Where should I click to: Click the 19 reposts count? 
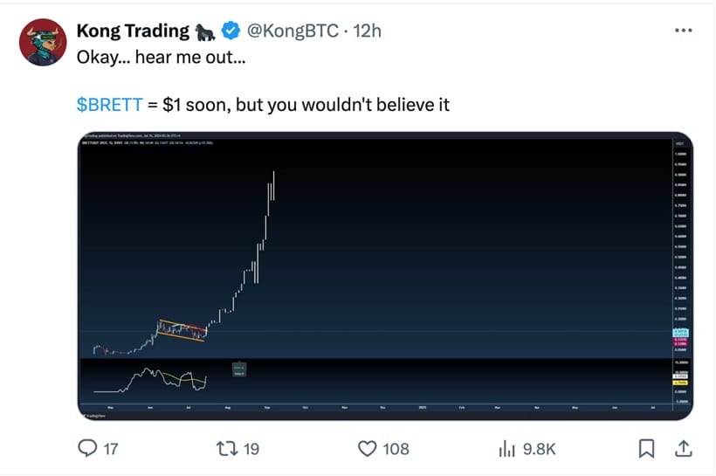(251, 449)
